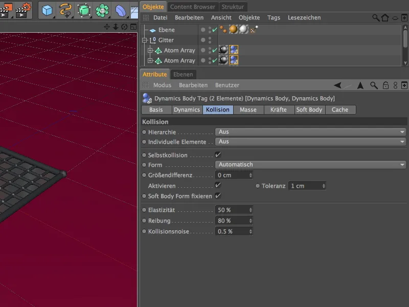The width and height of the screenshot is (409, 307).
Task: Click the viewport rotate camera icon
Action: tap(124, 27)
